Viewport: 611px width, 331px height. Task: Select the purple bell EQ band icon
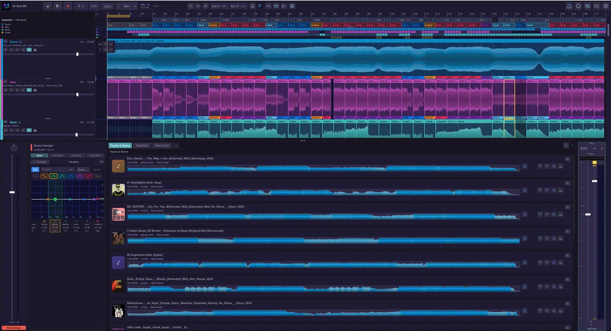[80, 176]
